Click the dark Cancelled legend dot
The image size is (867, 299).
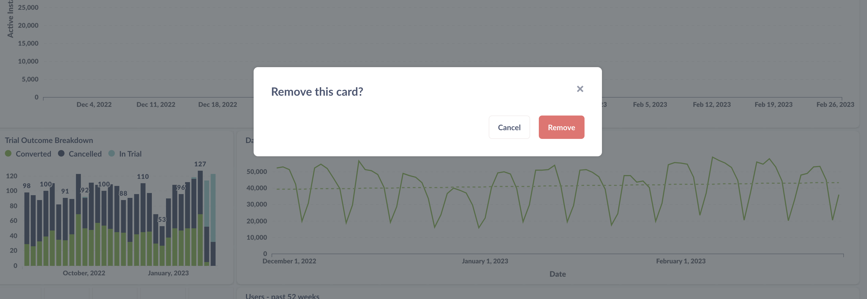point(61,154)
